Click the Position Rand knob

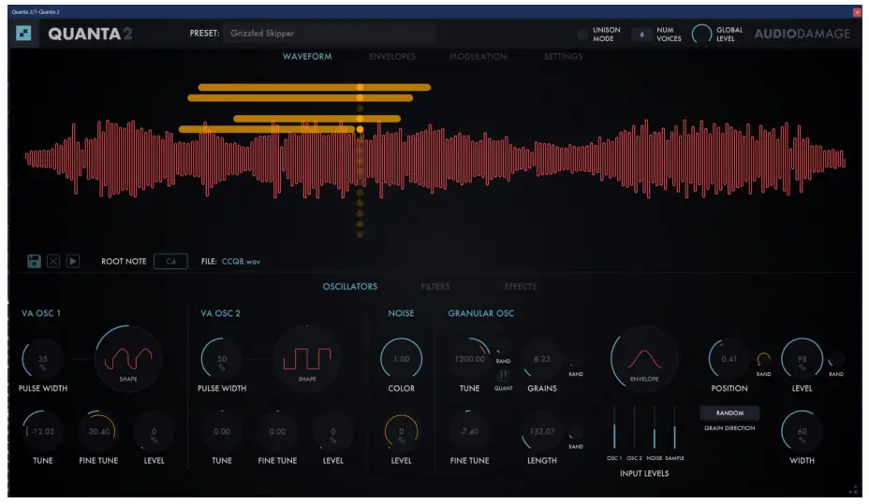(x=763, y=359)
